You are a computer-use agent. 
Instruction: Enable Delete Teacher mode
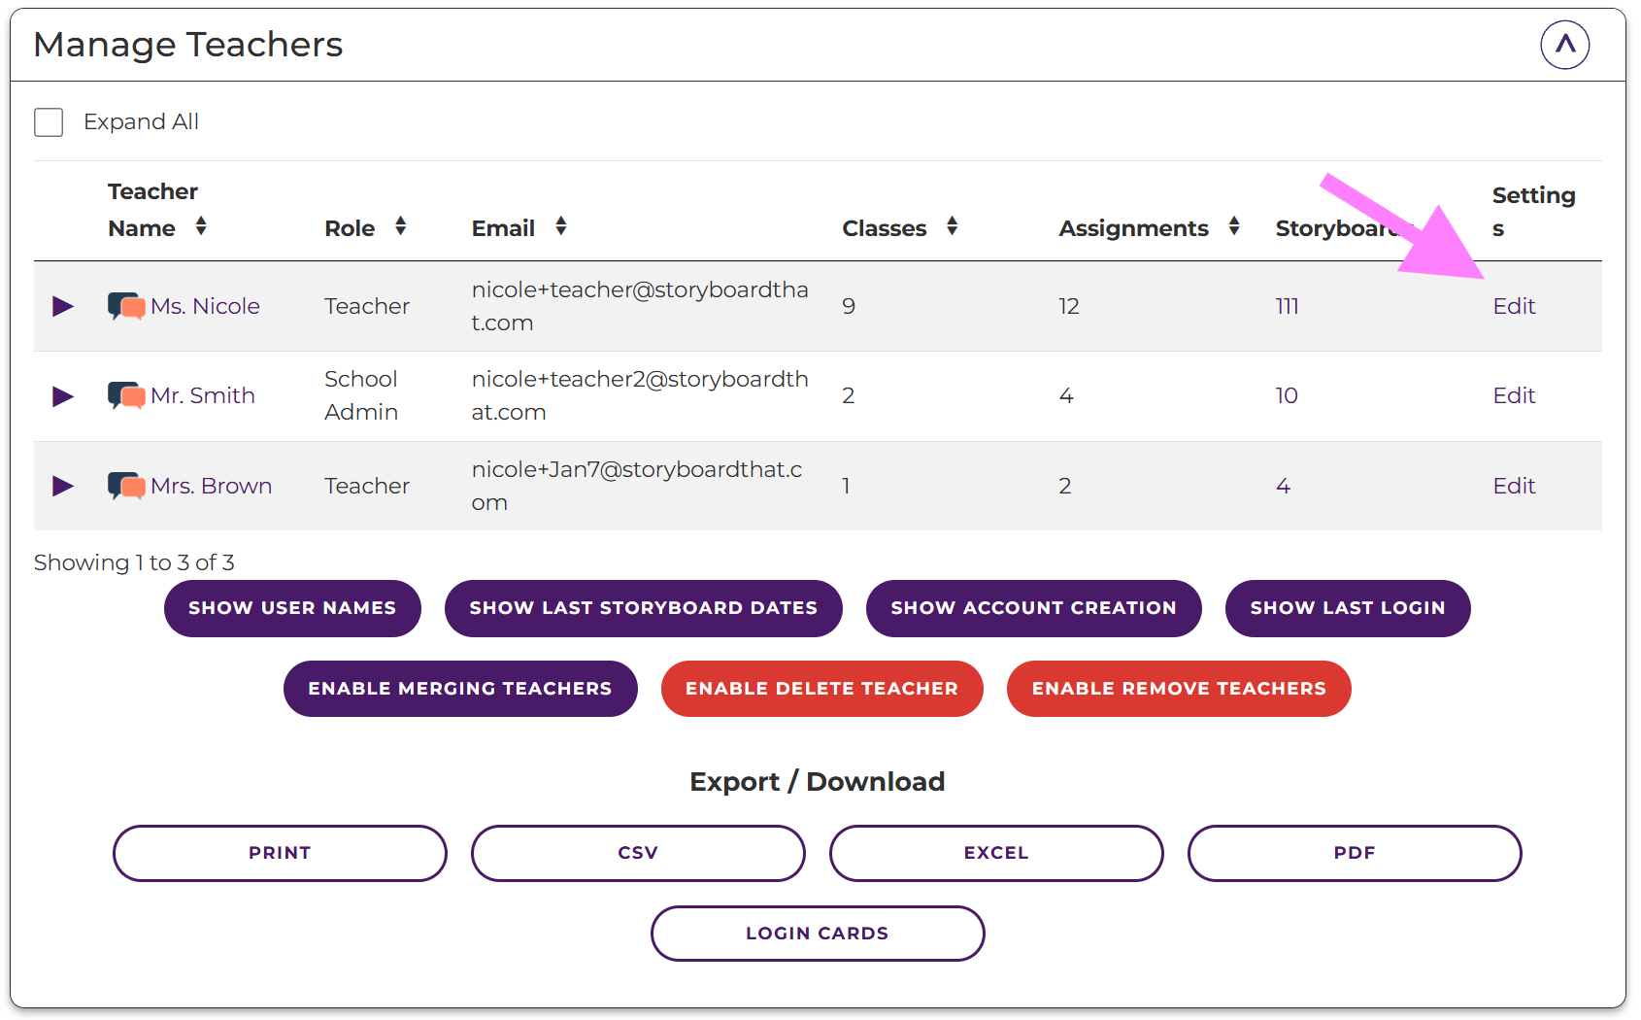pyautogui.click(x=821, y=689)
